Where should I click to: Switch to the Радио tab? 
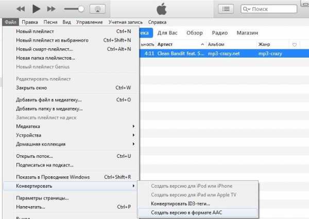219,33
